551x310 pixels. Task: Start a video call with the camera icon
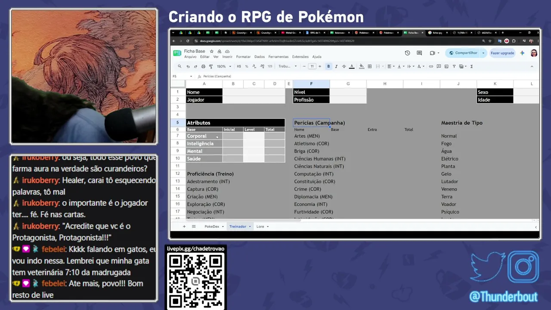click(433, 53)
